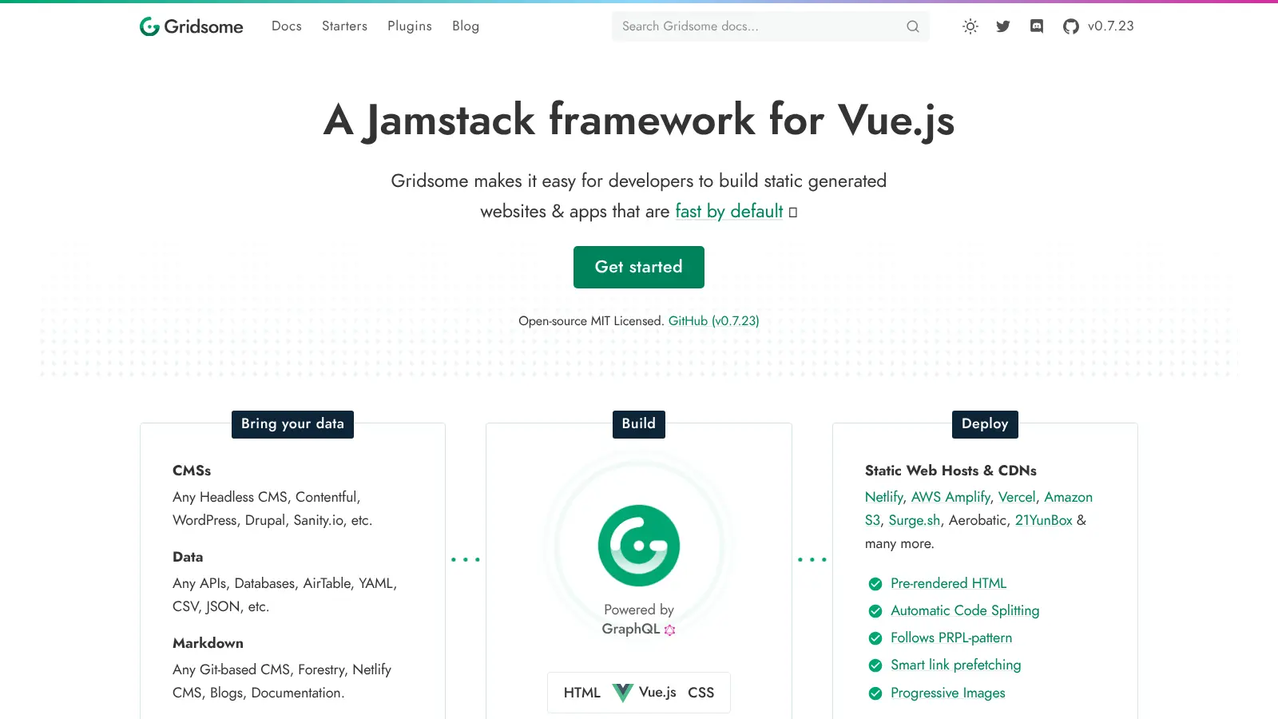
Task: Open the Discord chat icon
Action: (x=1037, y=26)
